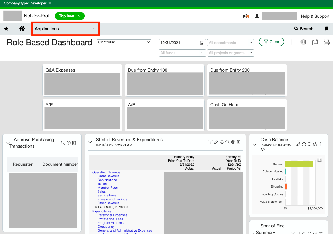Image resolution: width=333 pixels, height=234 pixels.
Task: Add a dashboard component with plus icon
Action: point(292,42)
